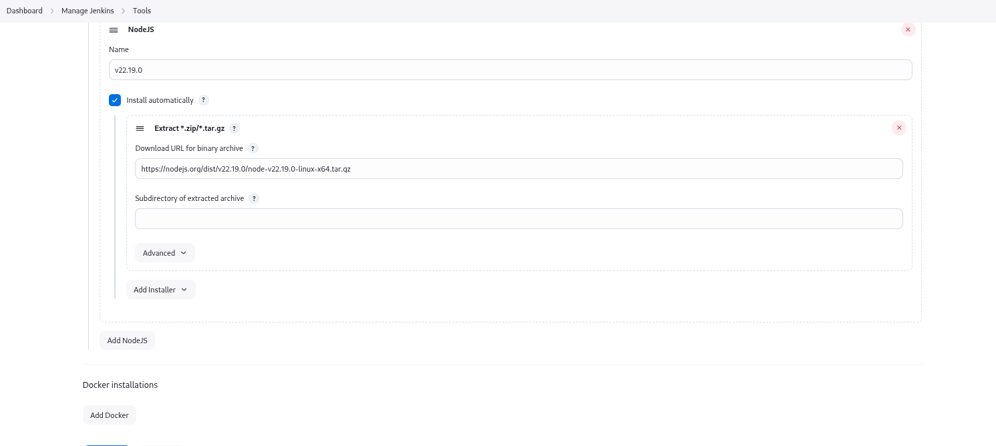Image resolution: width=996 pixels, height=446 pixels.
Task: Select the Tools breadcrumb item
Action: (142, 11)
